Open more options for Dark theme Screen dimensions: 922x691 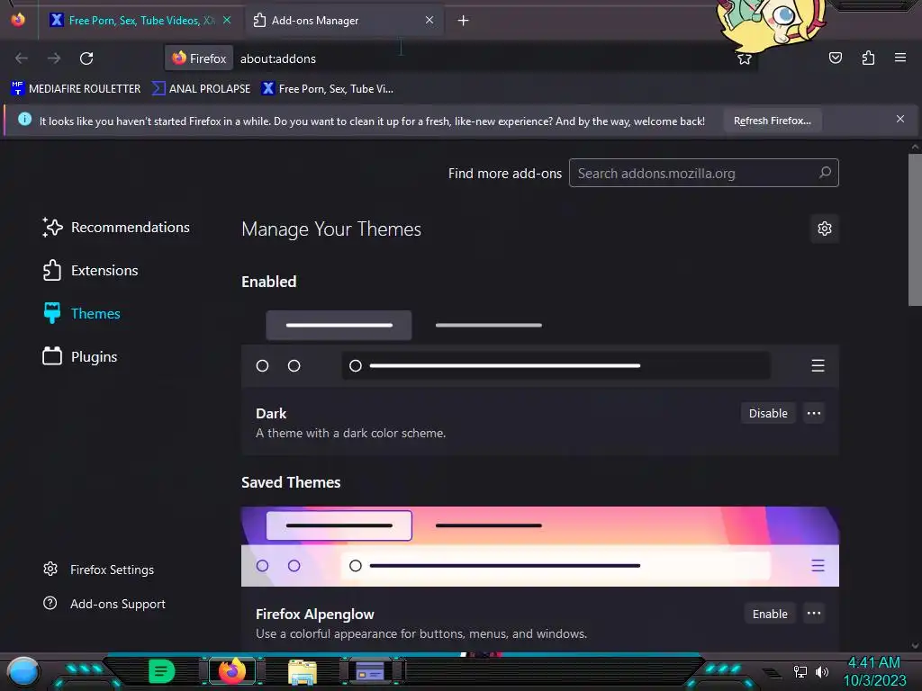pyautogui.click(x=814, y=413)
